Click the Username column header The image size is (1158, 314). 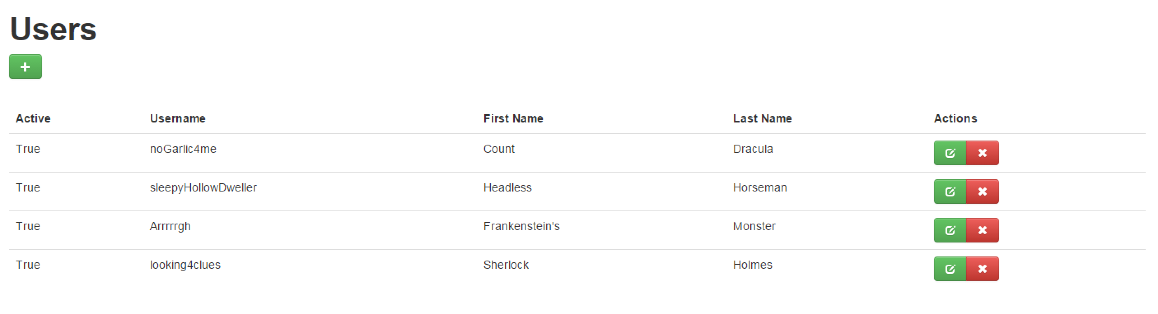click(177, 118)
